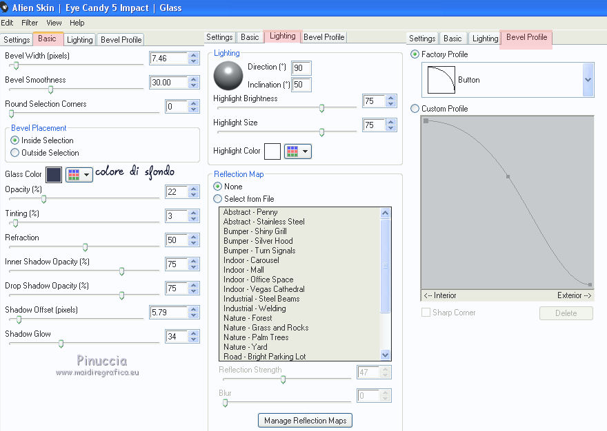
Task: Click the Bevel Width value field
Action: click(x=169, y=59)
